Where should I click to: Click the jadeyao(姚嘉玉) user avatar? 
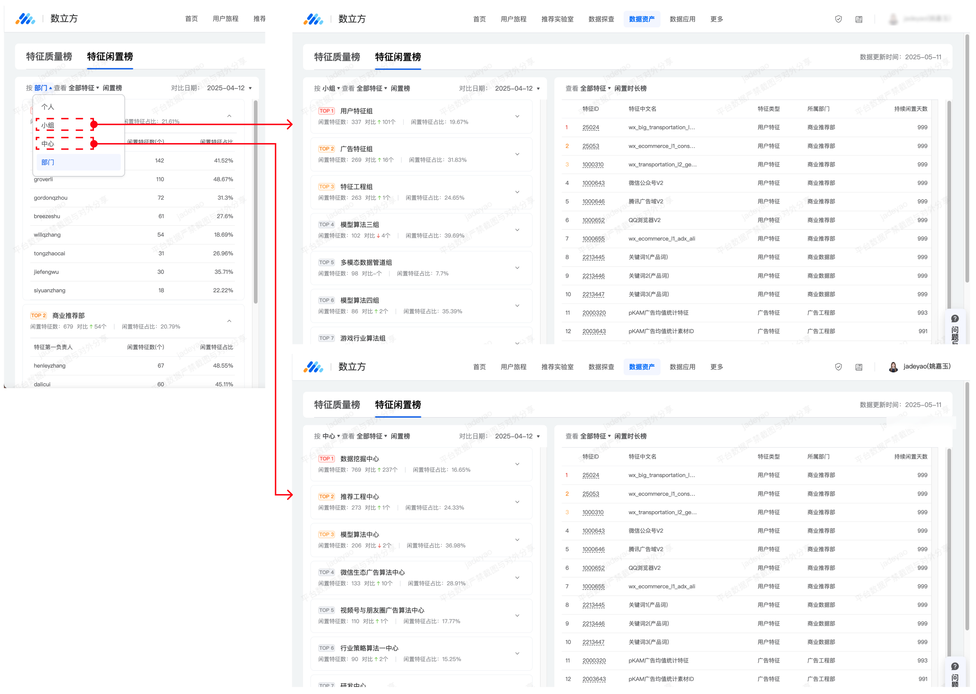pos(893,367)
